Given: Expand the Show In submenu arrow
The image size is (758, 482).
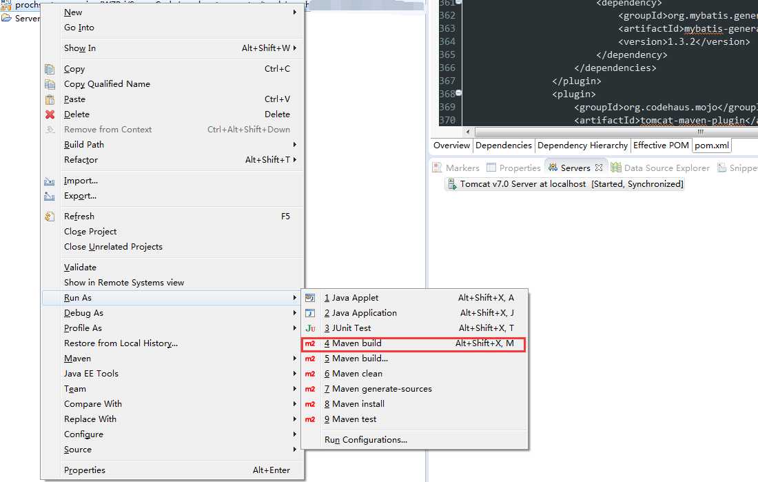Looking at the screenshot, I should pos(294,48).
